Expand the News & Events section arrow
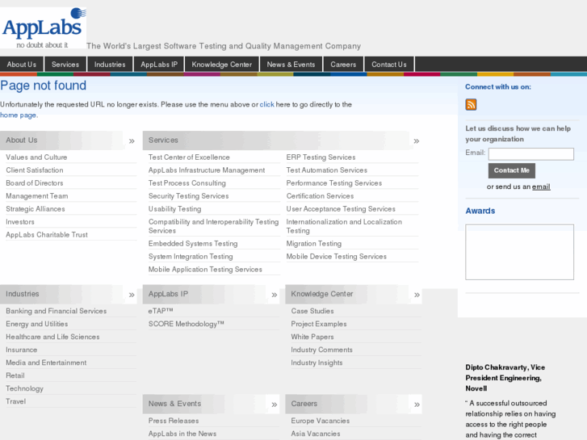 click(275, 404)
